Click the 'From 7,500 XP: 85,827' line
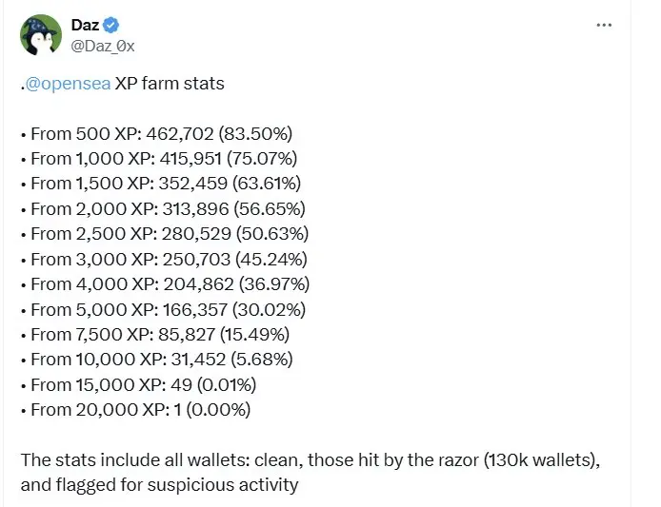The height and width of the screenshot is (507, 661). 155,335
